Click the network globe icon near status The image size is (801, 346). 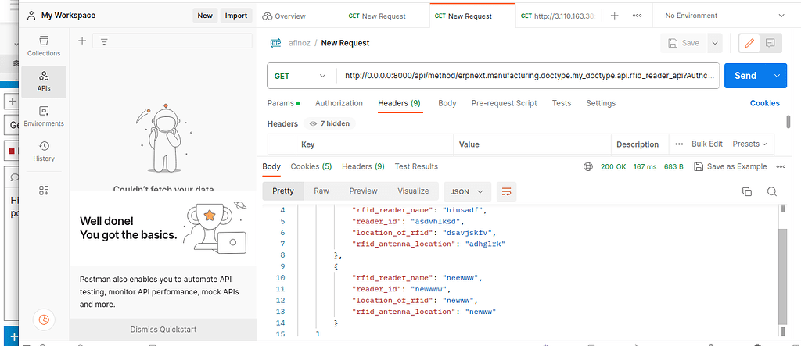(x=588, y=166)
